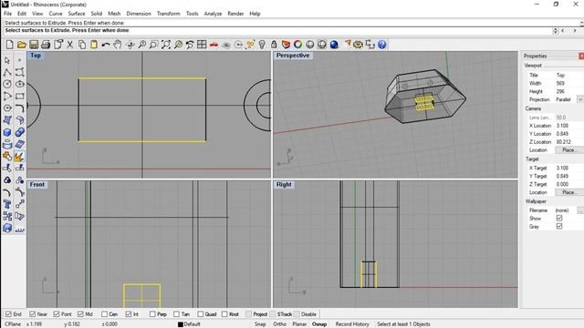This screenshot has height=328, width=584.
Task: Toggle Ortho in the status bar
Action: (280, 324)
